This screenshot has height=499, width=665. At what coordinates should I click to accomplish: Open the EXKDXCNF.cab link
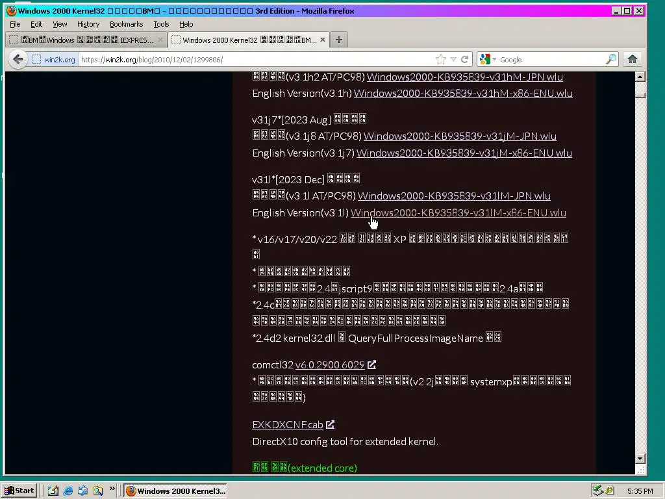coord(288,424)
